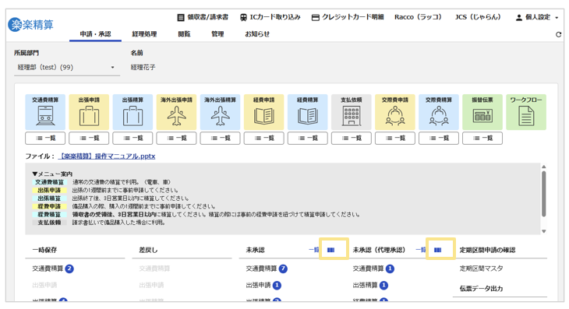Click 一覧 button under 支払依頼 tile
Image resolution: width=569 pixels, height=309 pixels.
point(352,138)
